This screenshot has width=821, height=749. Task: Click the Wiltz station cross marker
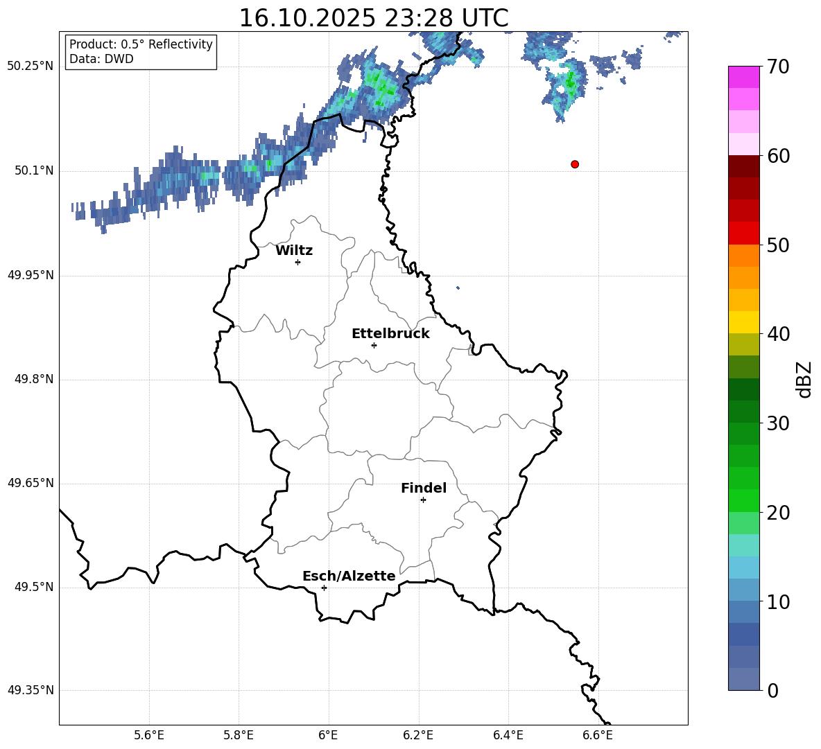point(298,262)
